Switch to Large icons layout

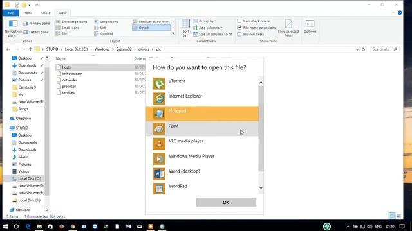click(106, 22)
